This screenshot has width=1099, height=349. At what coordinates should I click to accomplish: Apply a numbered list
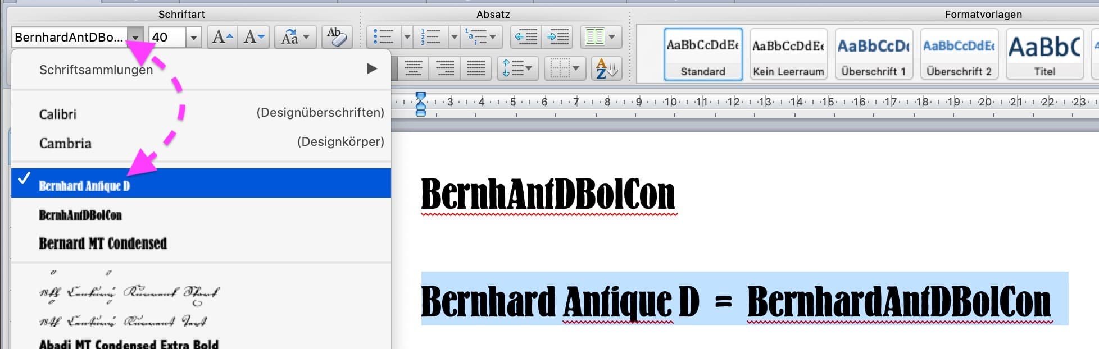click(431, 38)
